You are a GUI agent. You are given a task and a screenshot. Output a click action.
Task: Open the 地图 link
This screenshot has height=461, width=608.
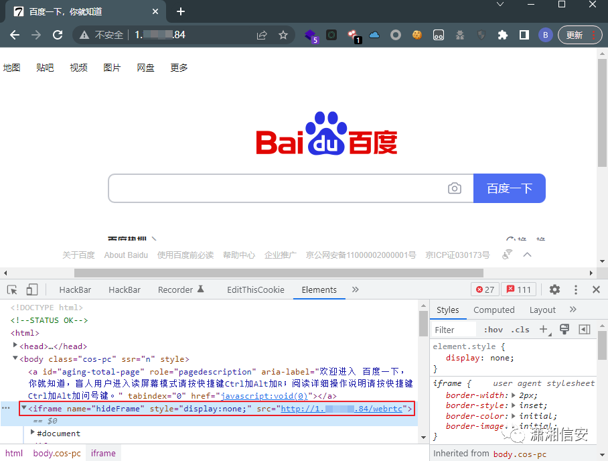tap(11, 68)
